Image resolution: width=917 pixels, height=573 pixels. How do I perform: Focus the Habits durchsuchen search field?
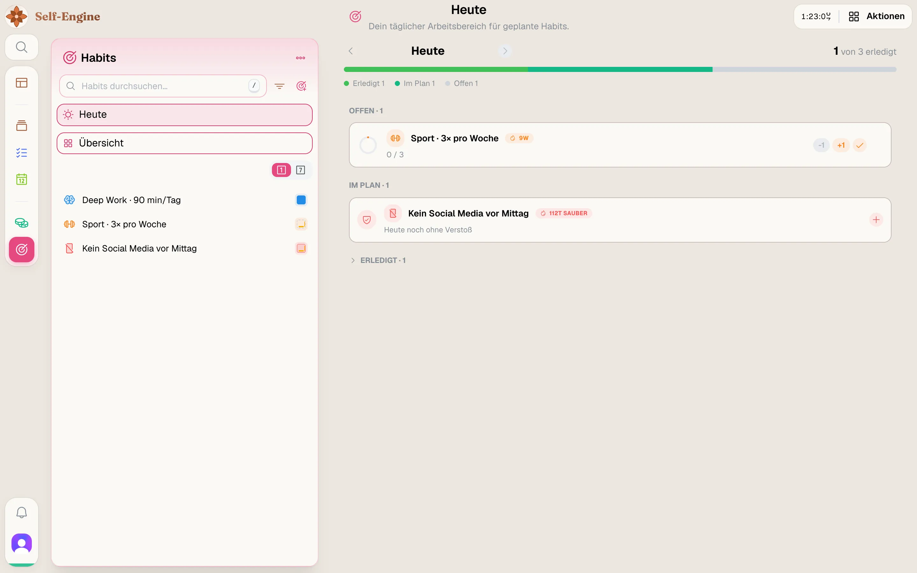[x=163, y=86]
